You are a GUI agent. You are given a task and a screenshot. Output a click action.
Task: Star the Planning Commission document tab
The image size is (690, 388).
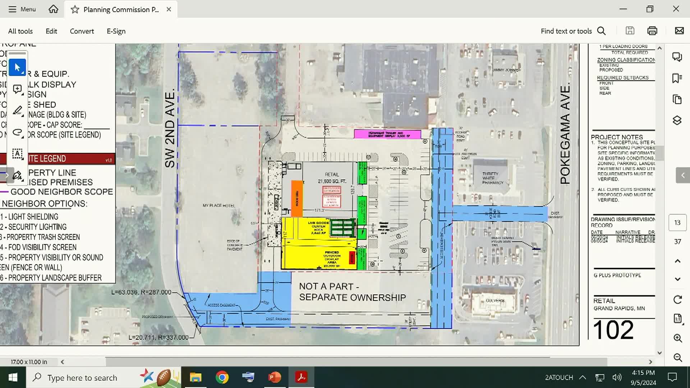[x=75, y=10]
